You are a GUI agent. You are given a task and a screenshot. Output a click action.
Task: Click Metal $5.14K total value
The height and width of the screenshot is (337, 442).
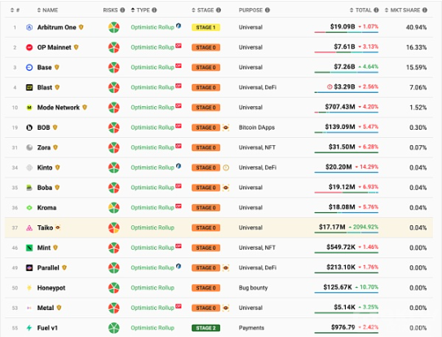[344, 308]
